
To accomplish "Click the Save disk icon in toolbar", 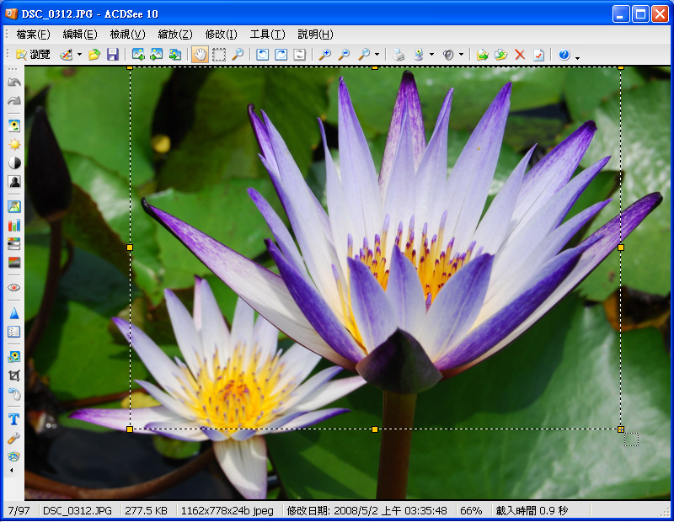I will [112, 55].
